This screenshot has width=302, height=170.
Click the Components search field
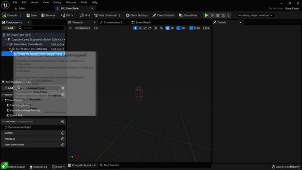point(41,28)
